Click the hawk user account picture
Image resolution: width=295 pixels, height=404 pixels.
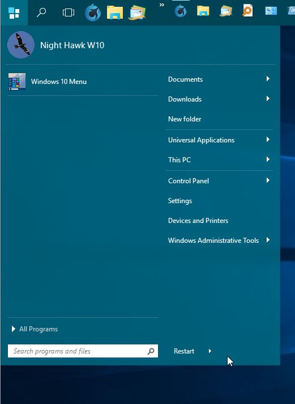click(21, 45)
